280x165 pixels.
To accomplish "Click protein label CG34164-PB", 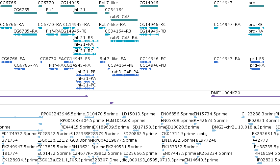I will point(121,65).
